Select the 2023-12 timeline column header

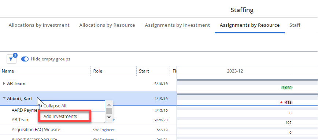point(235,71)
